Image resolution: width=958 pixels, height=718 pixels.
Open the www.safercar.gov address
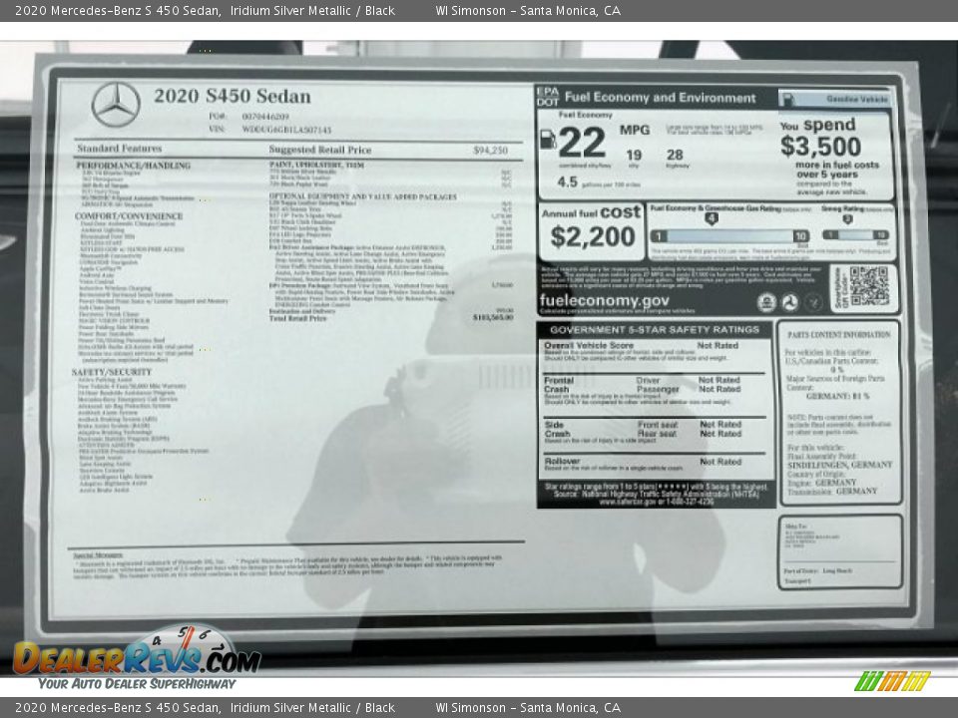pyautogui.click(x=656, y=502)
